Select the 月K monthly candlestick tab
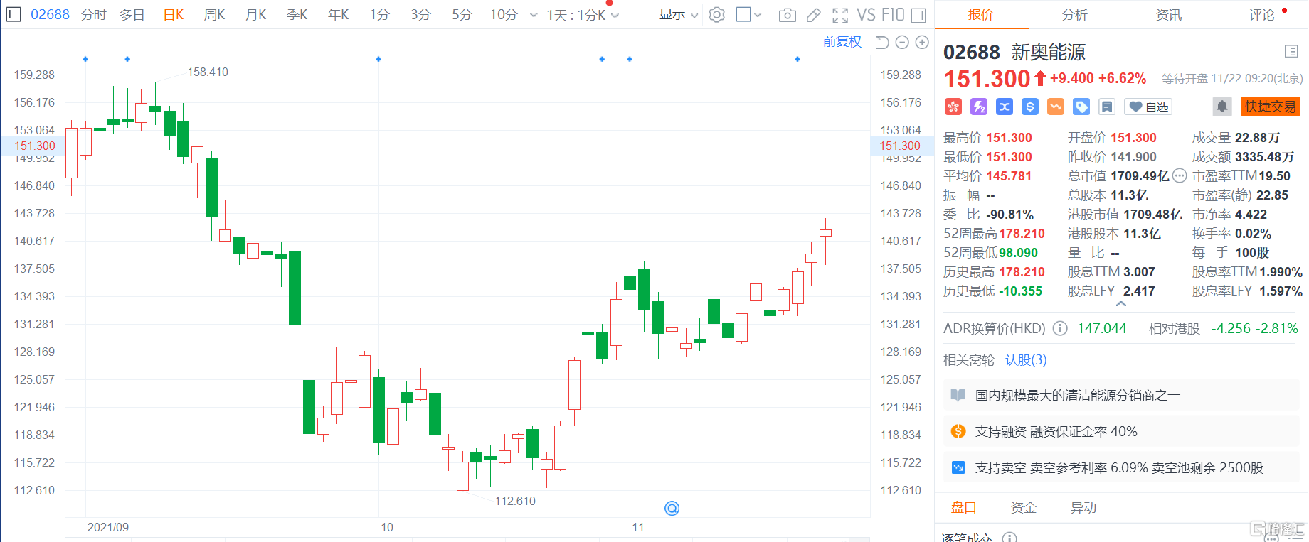 (x=255, y=14)
